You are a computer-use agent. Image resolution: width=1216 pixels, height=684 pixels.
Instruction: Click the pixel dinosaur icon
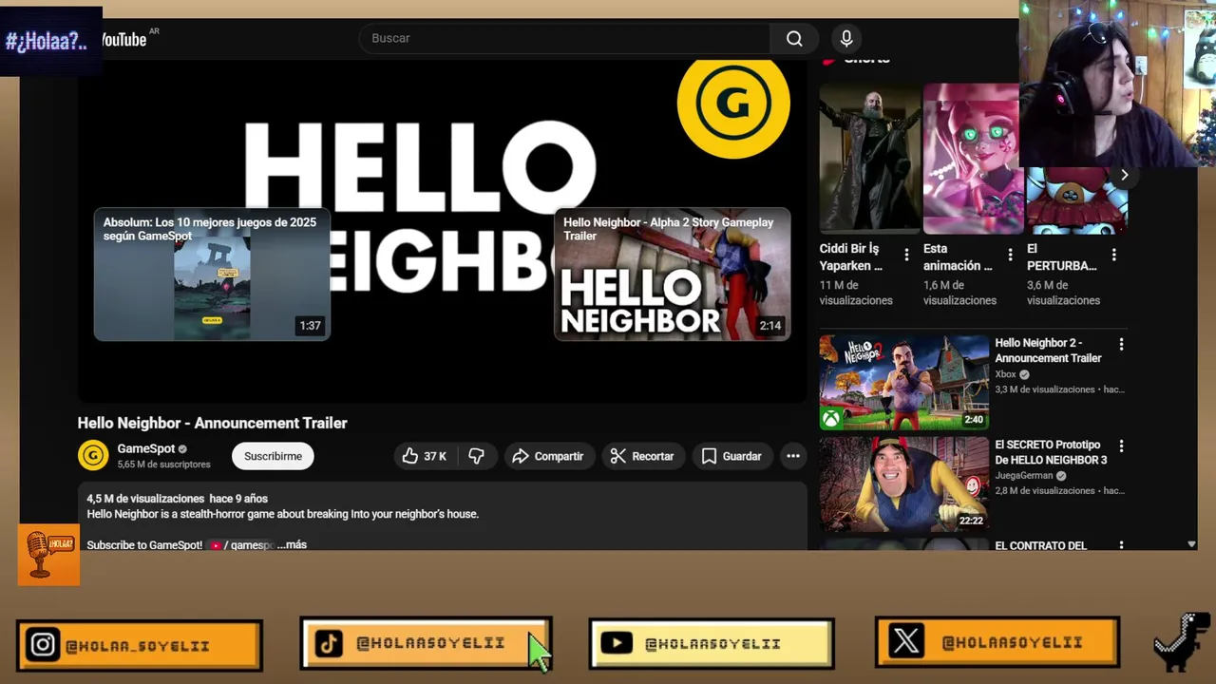click(x=1183, y=641)
